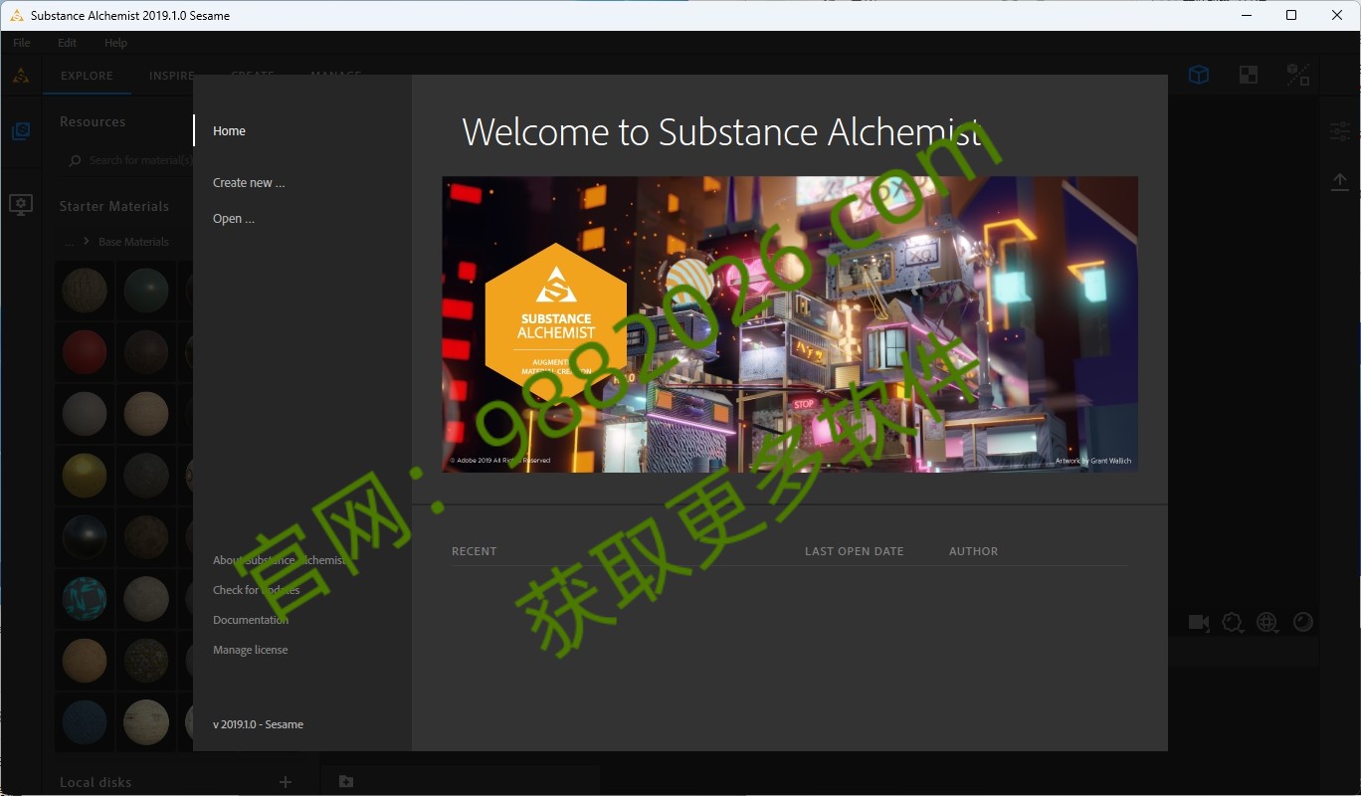The width and height of the screenshot is (1361, 796).
Task: Switch to the split 3D/2D view
Action: coord(1298,75)
